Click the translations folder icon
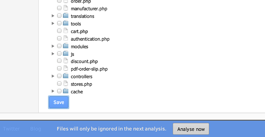Image resolution: width=265 pixels, height=137 pixels. (66, 16)
